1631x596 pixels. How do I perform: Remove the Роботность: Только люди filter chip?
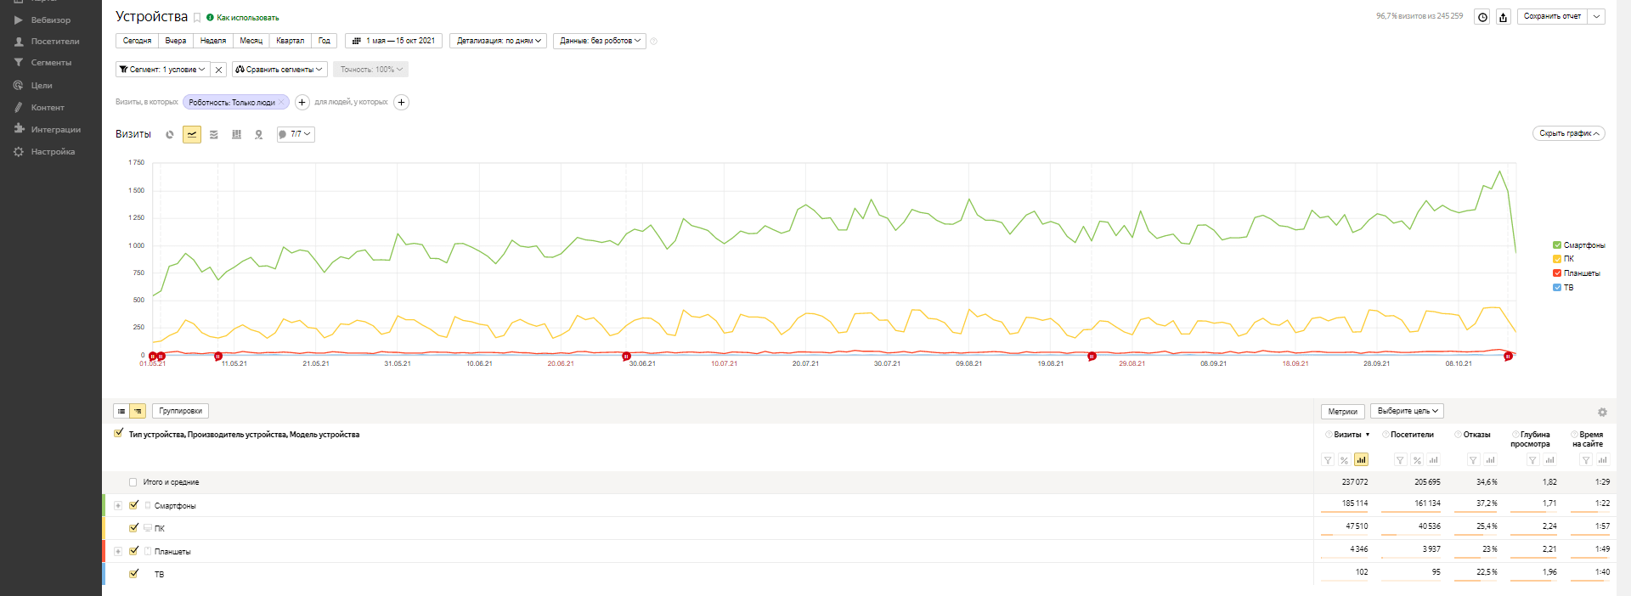click(281, 103)
